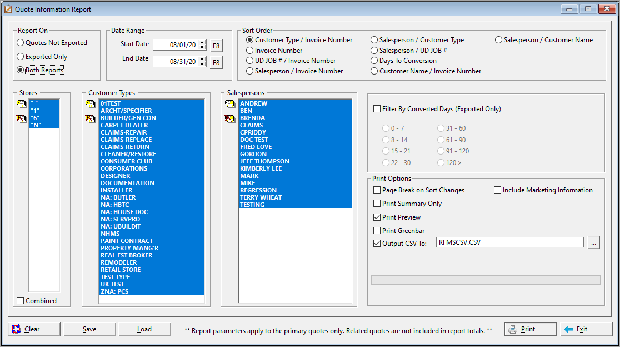Select ANDREW in Salespersons list
This screenshot has height=347, width=620.
(x=295, y=103)
